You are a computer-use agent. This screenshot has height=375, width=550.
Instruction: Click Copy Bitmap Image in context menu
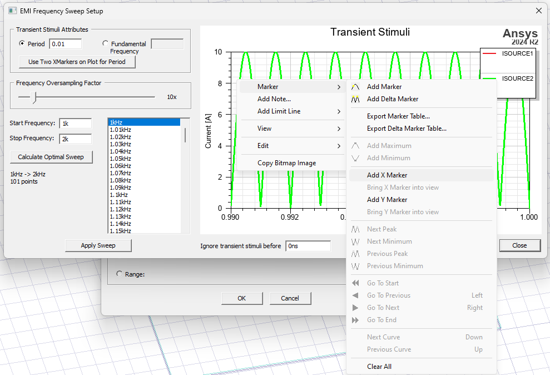[x=286, y=163]
